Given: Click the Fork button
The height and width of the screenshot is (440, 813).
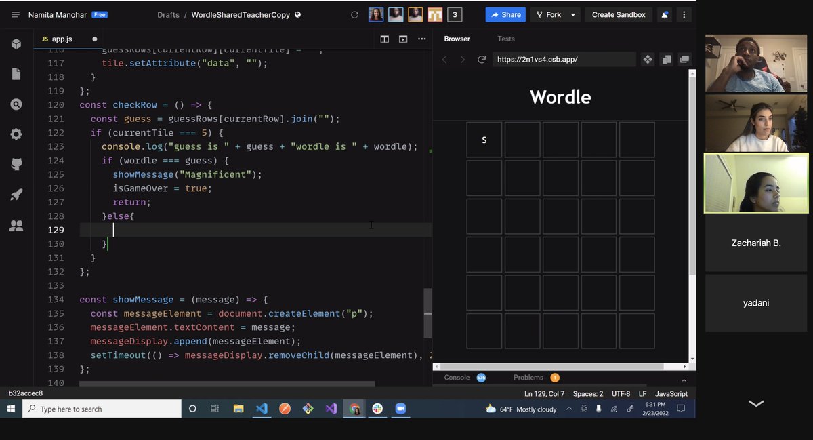Looking at the screenshot, I should pos(548,14).
